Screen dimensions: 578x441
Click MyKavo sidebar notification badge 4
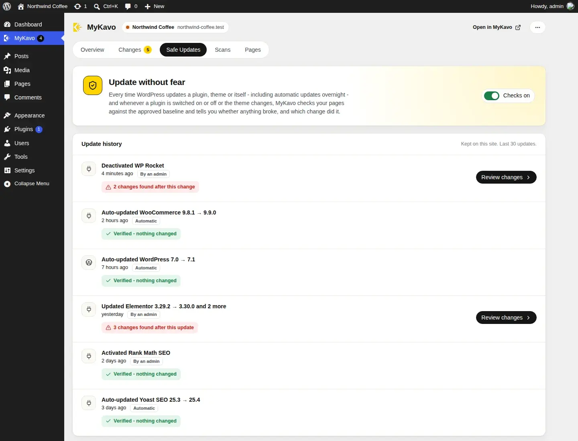(x=41, y=38)
